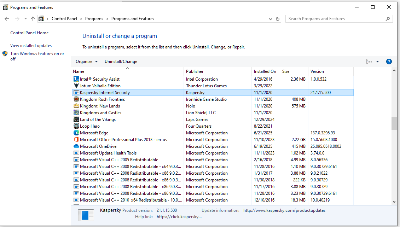Click the Kingdom: New Lands crown icon
The image size is (400, 227).
click(x=76, y=106)
